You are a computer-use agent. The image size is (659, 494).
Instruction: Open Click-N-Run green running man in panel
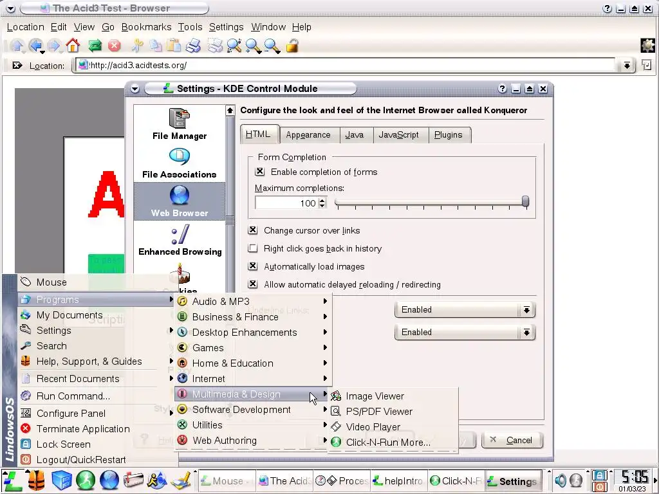[x=86, y=480]
